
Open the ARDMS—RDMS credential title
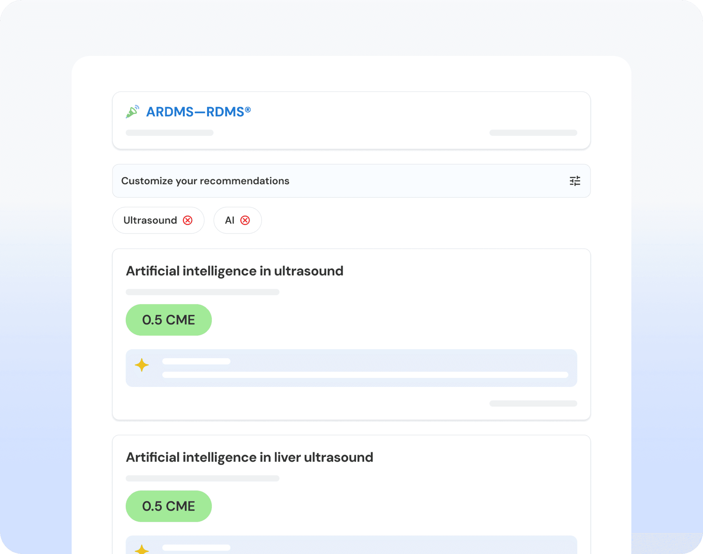coord(198,112)
